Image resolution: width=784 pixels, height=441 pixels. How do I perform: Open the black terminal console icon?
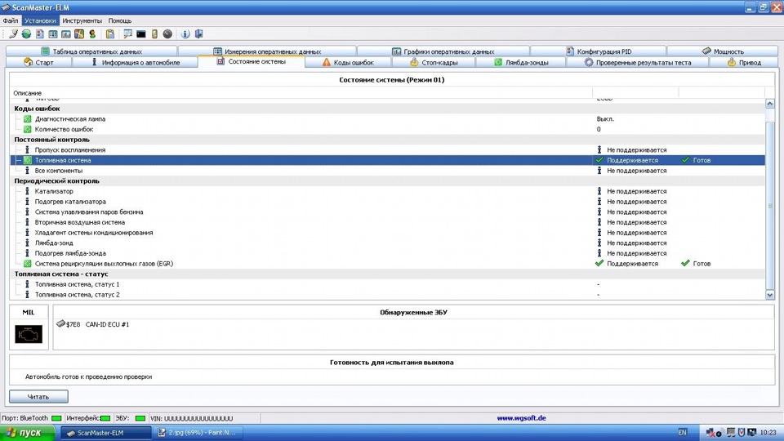[141, 34]
